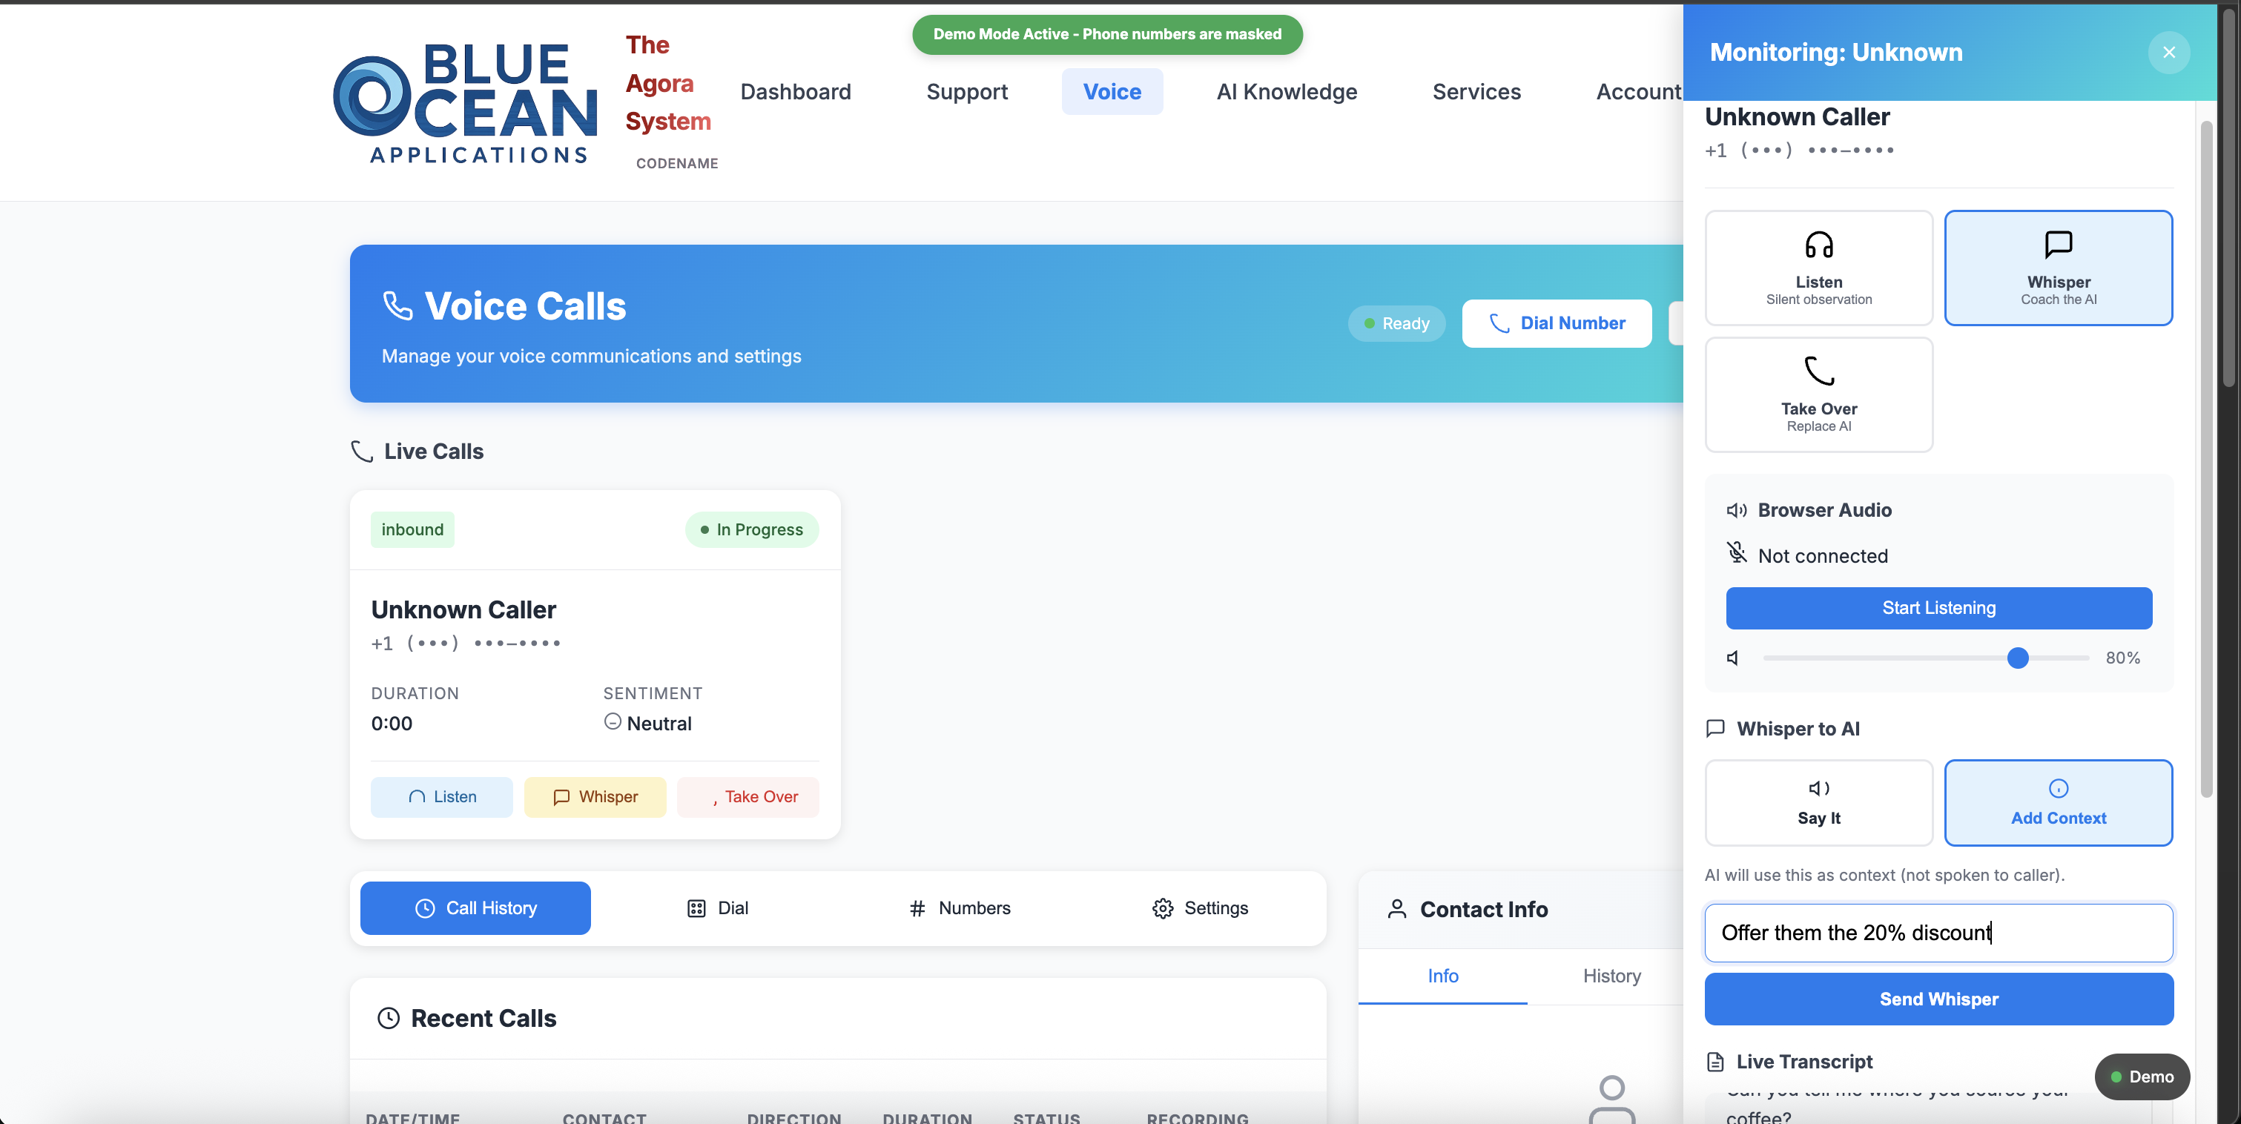
Task: Switch to the History tab under Contact Info
Action: tap(1611, 975)
